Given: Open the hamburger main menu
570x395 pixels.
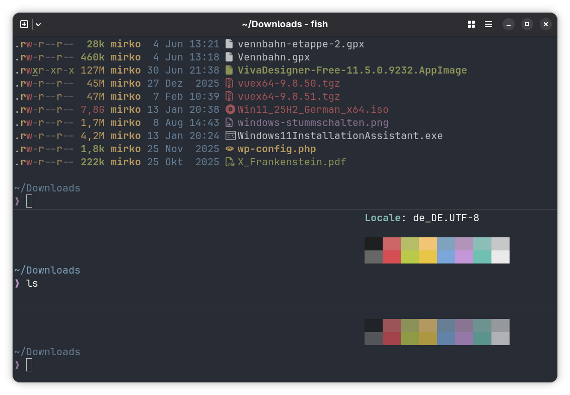Looking at the screenshot, I should [488, 24].
